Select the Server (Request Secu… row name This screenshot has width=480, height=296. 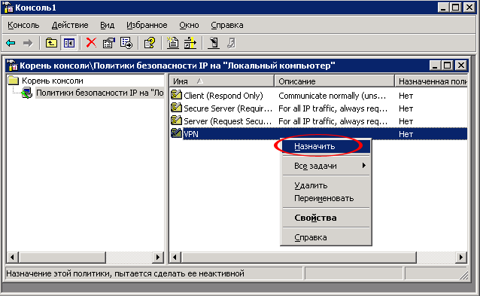tap(227, 121)
